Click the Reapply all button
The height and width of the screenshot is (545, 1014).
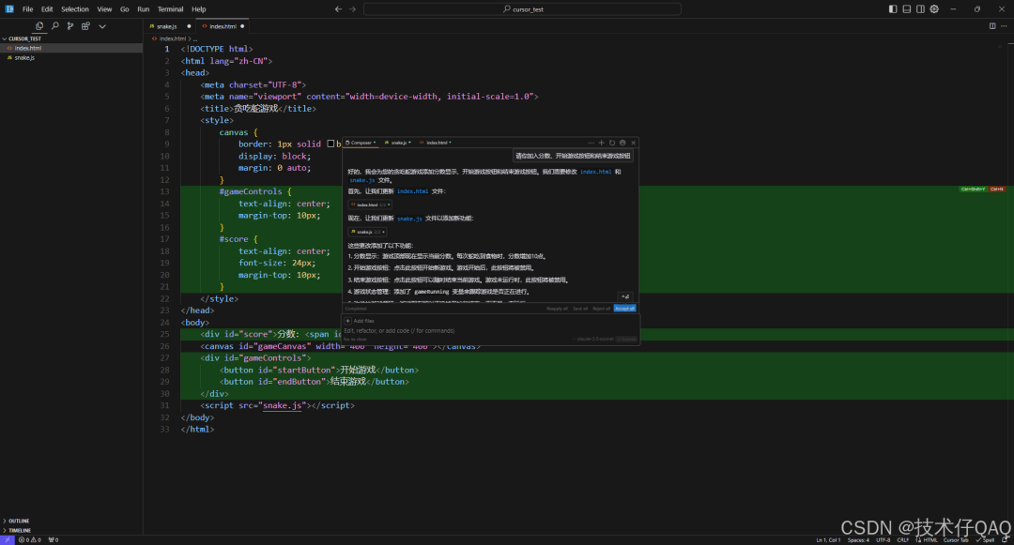[x=557, y=309]
